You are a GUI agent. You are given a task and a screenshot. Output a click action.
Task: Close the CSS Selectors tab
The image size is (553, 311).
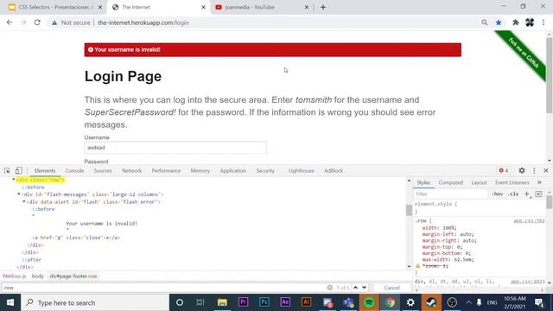click(100, 7)
